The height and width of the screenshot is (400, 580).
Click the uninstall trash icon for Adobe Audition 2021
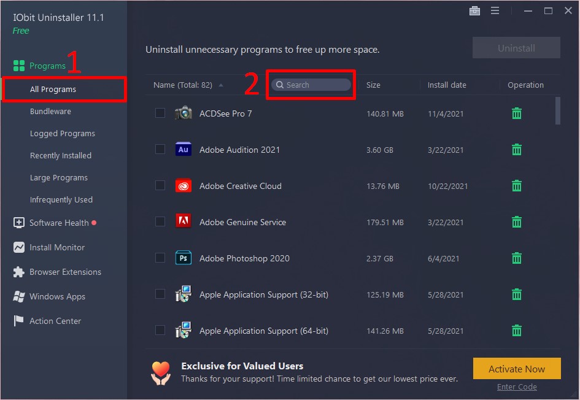point(517,150)
